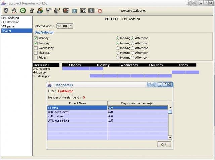Click the table scrollbar down arrow

(170, 138)
